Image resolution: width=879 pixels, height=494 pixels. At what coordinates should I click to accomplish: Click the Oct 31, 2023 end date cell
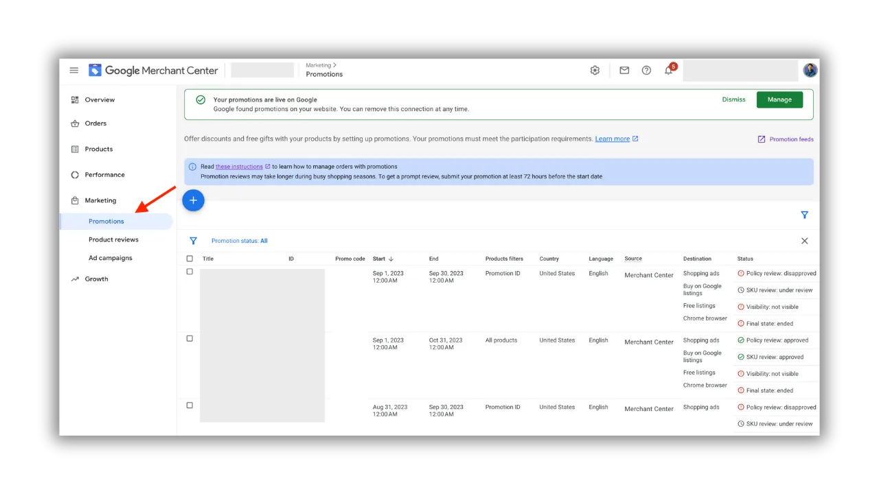pos(446,344)
